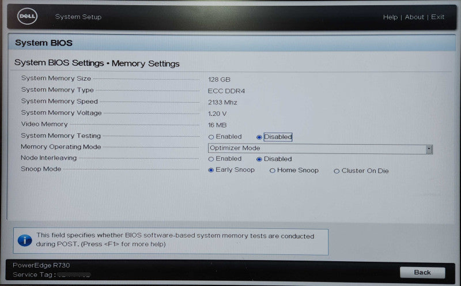The image size is (461, 286).
Task: Click the System Memory Size value 128 GB
Action: tap(219, 80)
